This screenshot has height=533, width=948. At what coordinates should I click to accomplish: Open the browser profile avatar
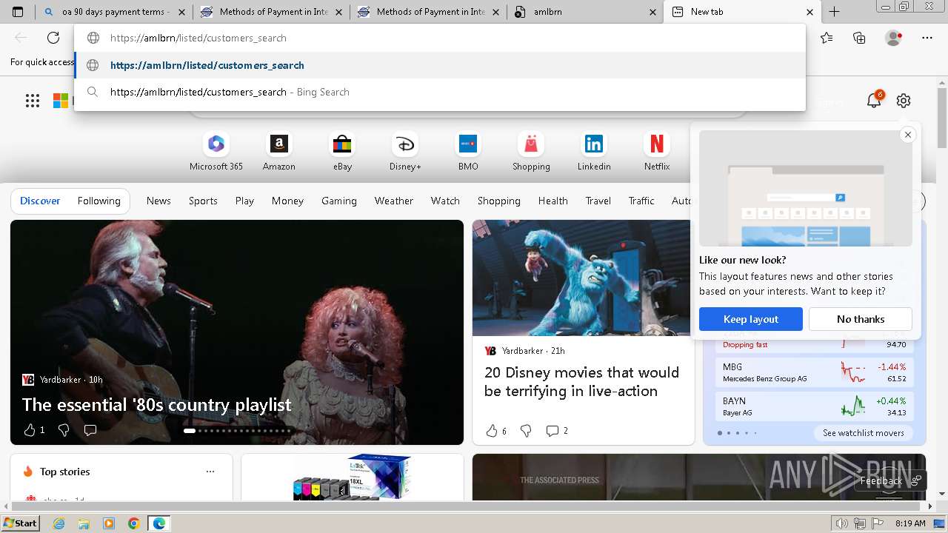tap(893, 38)
